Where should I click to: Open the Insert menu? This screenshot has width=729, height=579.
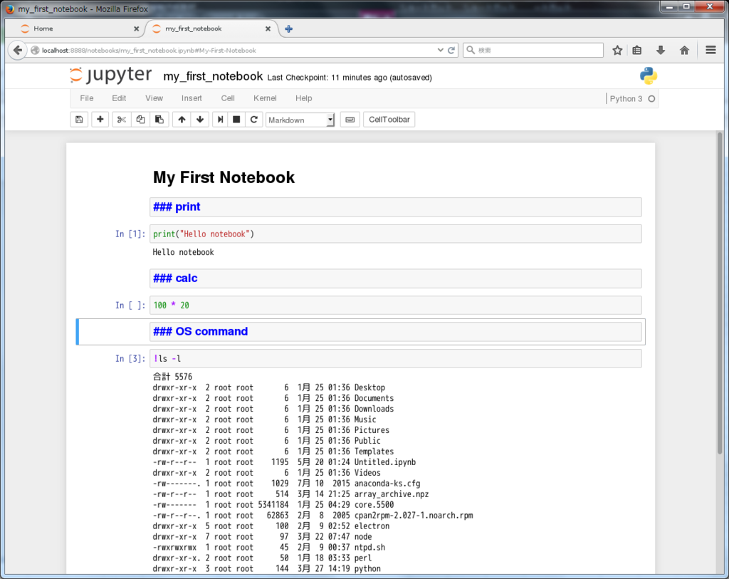coord(192,98)
